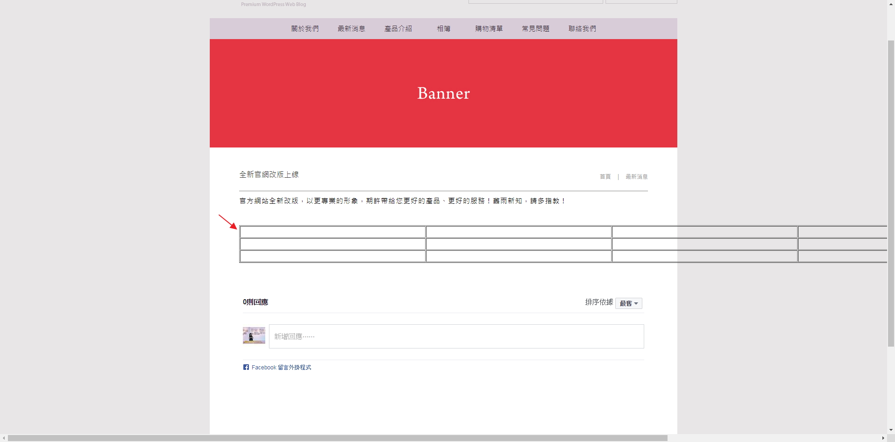Click the user avatar beside comment box
Screen dimensions: 895x442
(x=254, y=335)
